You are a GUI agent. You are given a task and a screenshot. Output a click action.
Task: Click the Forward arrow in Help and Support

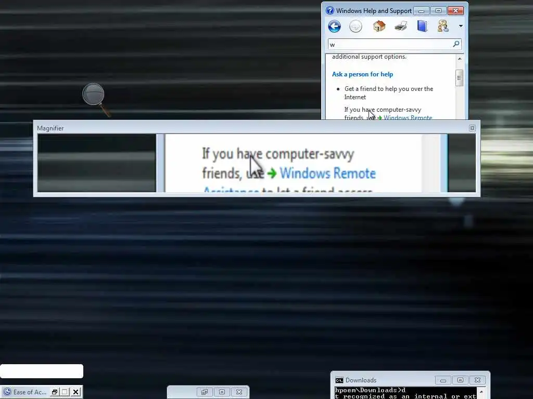(356, 26)
